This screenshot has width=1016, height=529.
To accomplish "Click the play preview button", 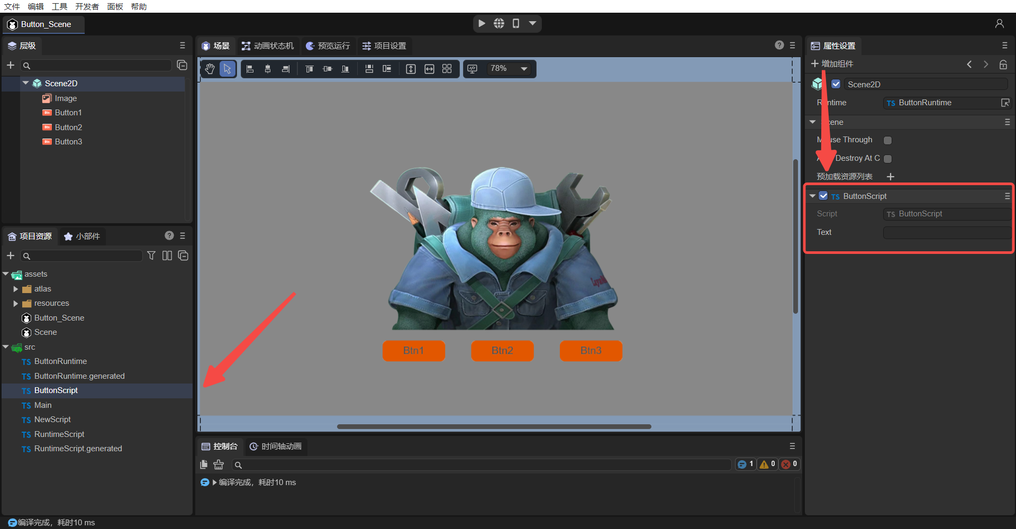I will (482, 23).
